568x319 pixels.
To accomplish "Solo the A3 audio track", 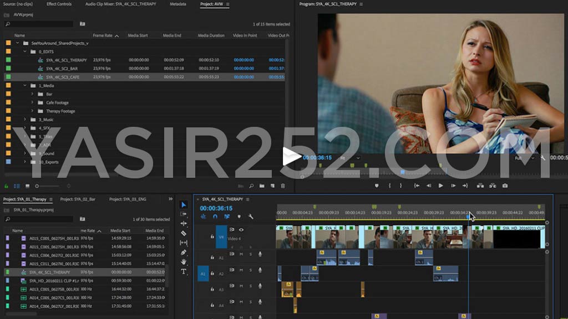I will (251, 287).
